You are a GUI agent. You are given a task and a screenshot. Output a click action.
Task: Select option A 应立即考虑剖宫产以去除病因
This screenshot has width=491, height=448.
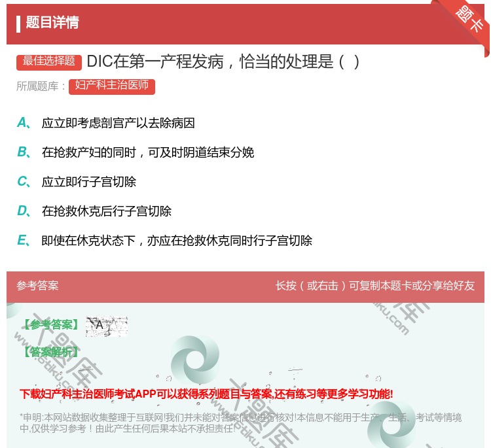pos(107,123)
